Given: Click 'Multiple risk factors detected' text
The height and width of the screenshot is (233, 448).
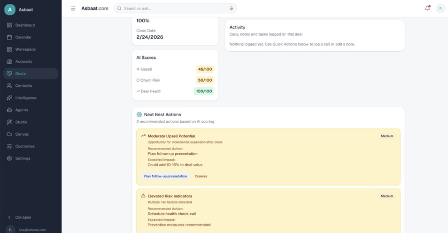Looking at the screenshot, I should click(x=170, y=202).
